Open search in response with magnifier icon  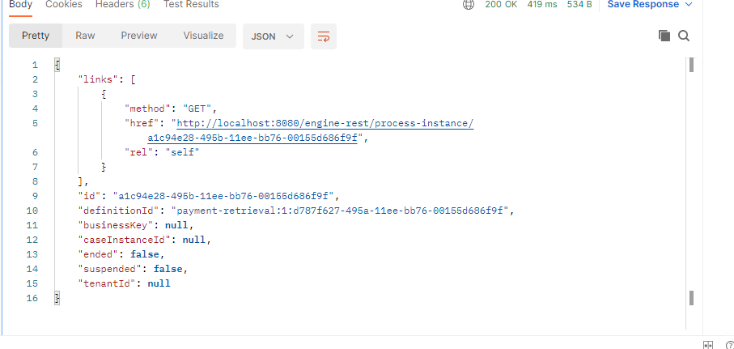click(683, 36)
